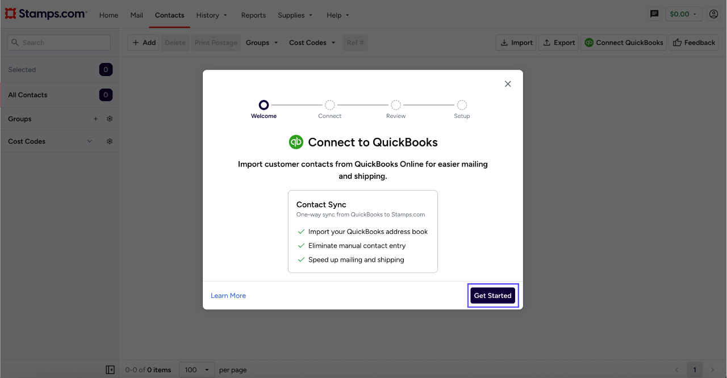
Task: Go to the Mail tab
Action: pyautogui.click(x=136, y=15)
